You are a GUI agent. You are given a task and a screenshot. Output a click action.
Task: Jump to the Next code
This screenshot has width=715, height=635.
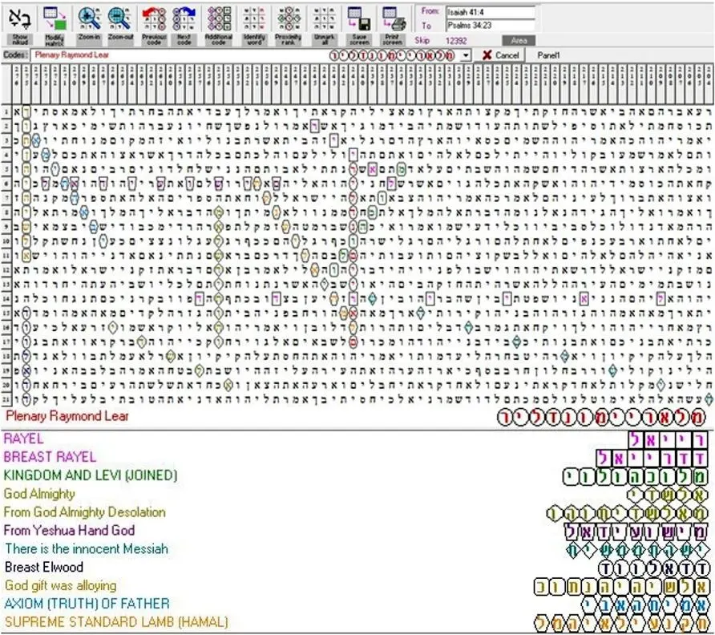pyautogui.click(x=184, y=26)
